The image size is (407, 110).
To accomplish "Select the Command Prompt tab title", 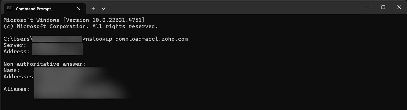I will click(x=33, y=9).
